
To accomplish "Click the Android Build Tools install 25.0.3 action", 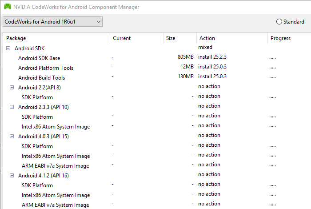I will (x=212, y=76).
